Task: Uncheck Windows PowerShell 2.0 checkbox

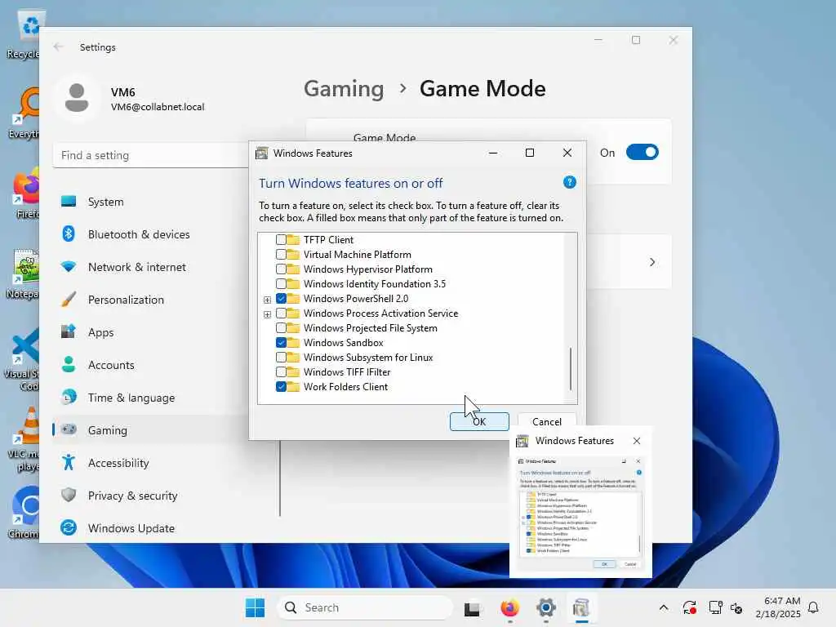Action: [x=281, y=299]
